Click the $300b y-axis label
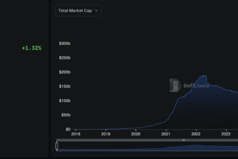This screenshot has width=238, height=159. (65, 43)
